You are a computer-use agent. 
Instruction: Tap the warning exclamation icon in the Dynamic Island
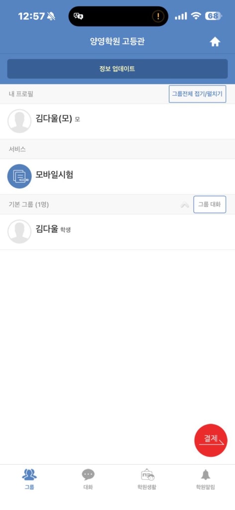pos(158,16)
